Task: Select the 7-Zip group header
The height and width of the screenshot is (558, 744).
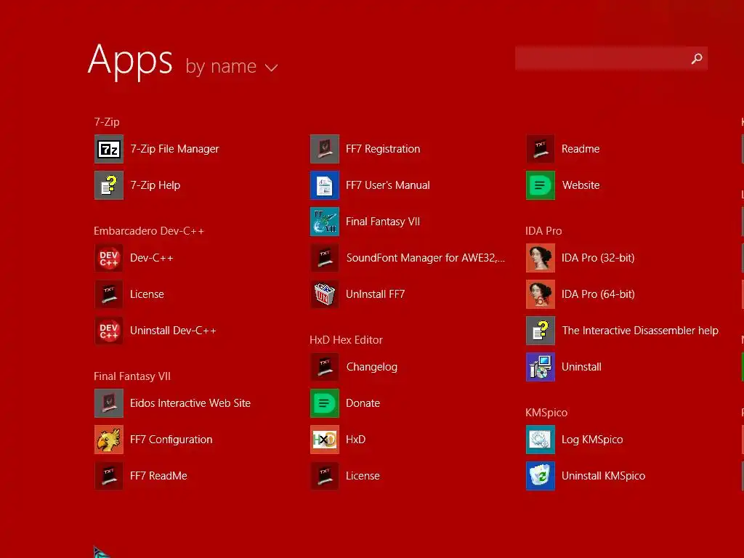Action: click(107, 122)
